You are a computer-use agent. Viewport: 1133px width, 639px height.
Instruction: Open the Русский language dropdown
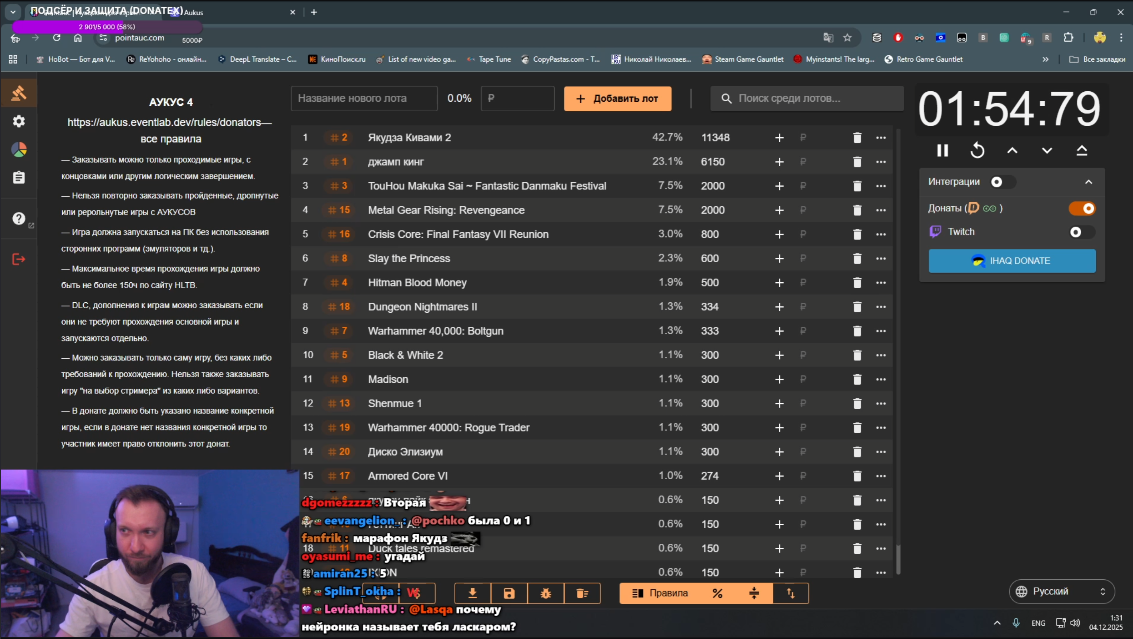(x=1061, y=591)
